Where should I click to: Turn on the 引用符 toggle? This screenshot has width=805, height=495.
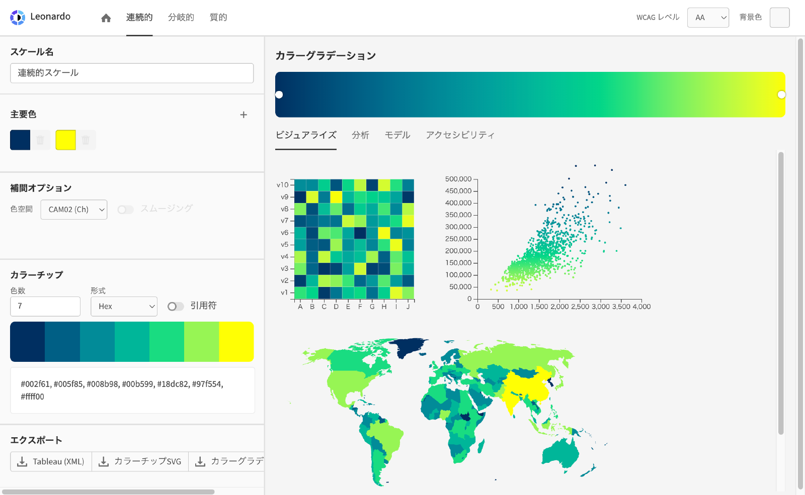[x=176, y=306]
